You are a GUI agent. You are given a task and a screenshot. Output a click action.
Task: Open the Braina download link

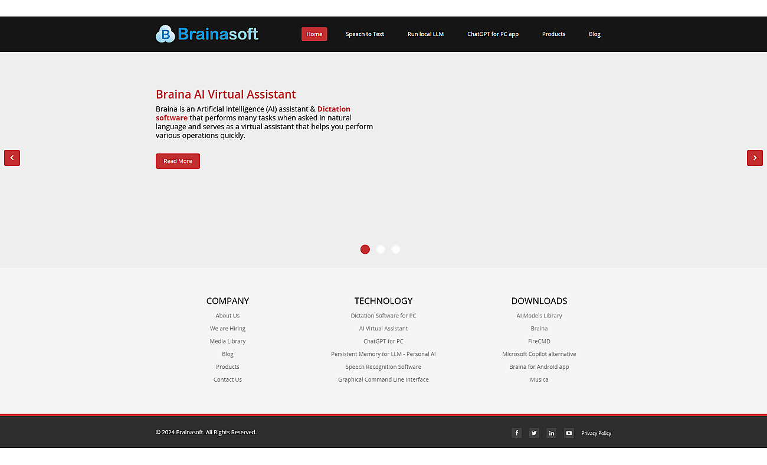pos(539,329)
